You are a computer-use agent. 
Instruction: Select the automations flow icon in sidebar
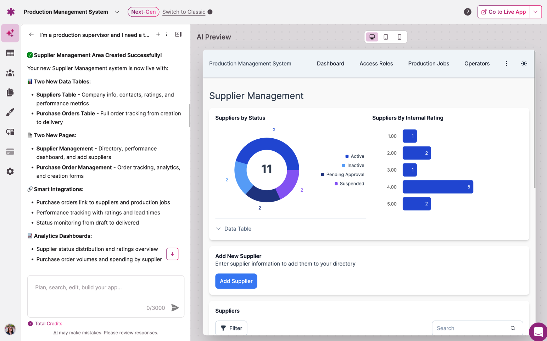click(x=10, y=132)
